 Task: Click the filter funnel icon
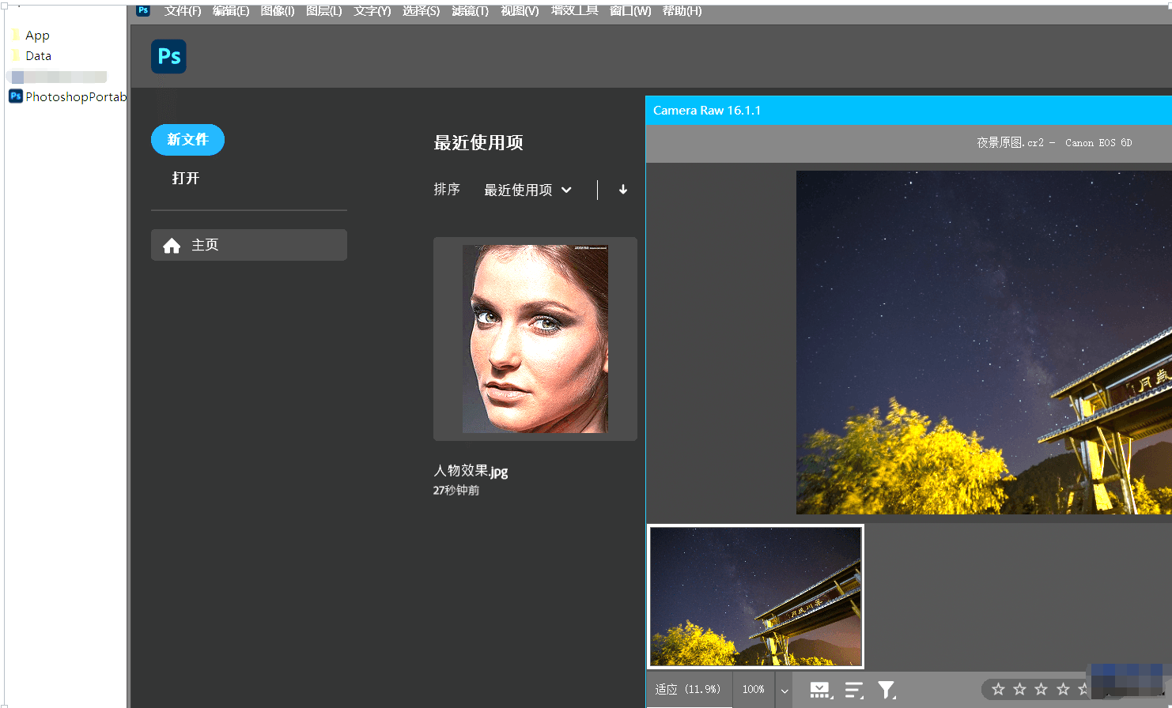click(x=887, y=690)
